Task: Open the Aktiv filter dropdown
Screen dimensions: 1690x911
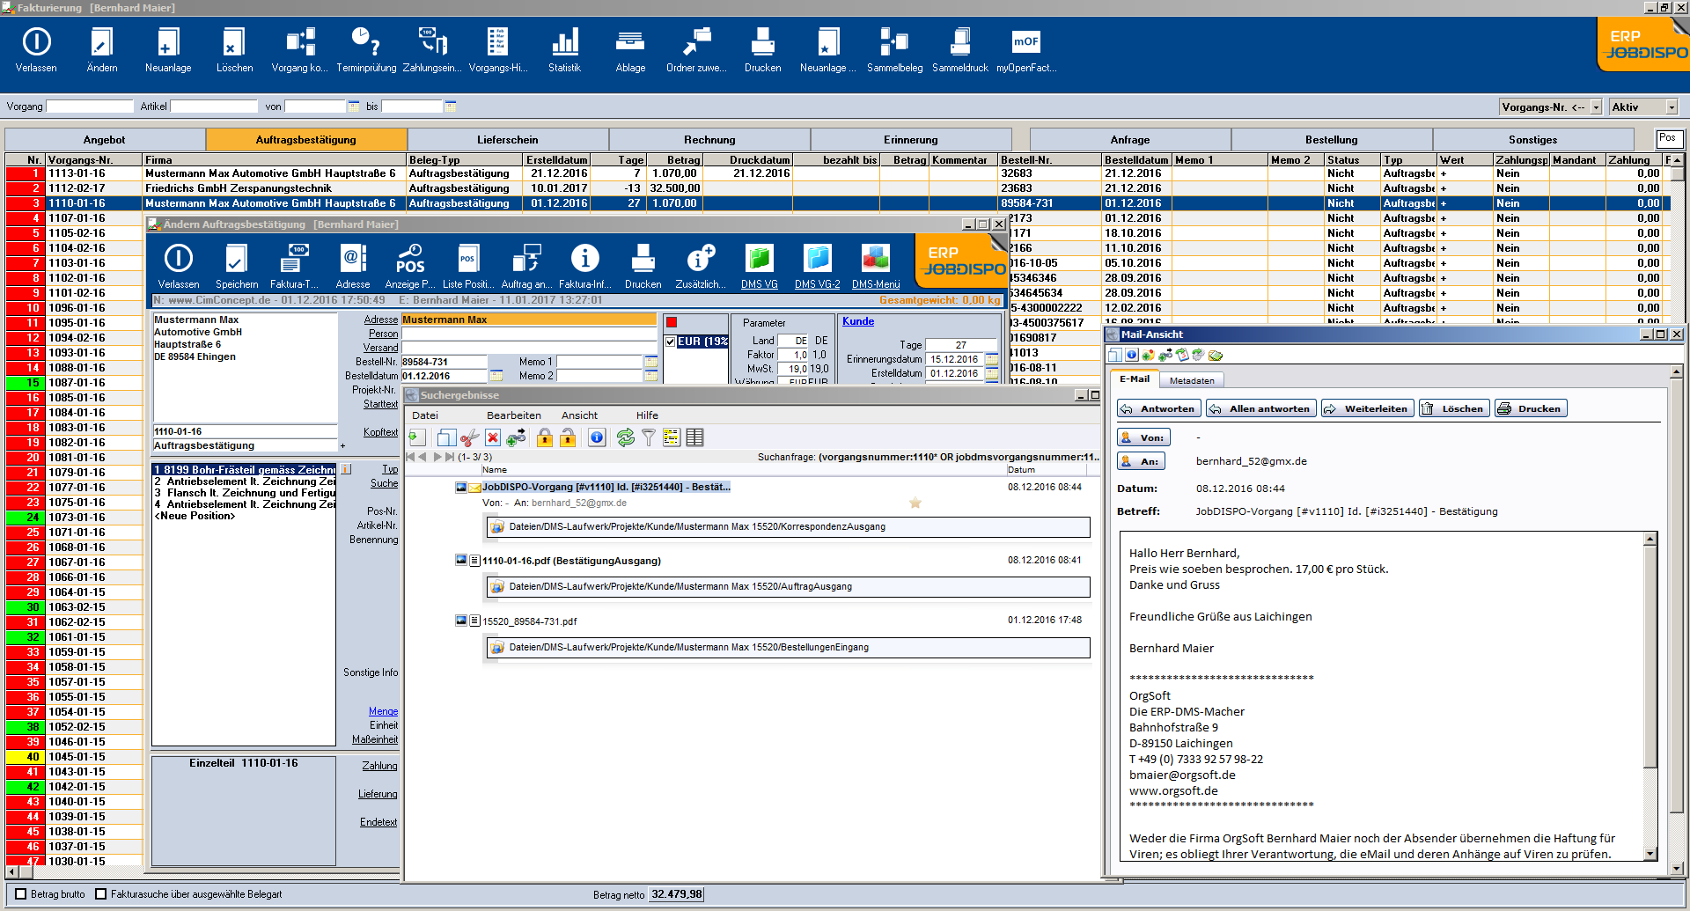Action: click(1672, 106)
